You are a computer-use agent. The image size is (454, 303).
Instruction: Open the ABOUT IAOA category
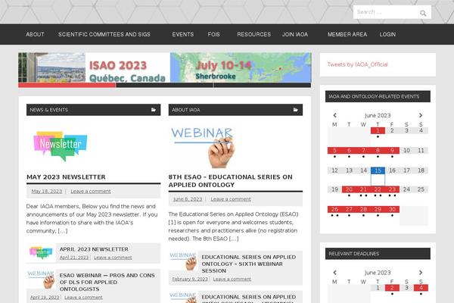[186, 110]
